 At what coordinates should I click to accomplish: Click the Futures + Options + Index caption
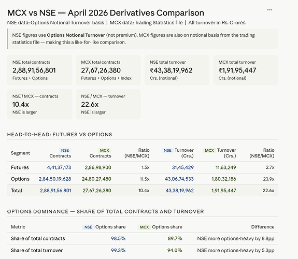tap(106, 78)
